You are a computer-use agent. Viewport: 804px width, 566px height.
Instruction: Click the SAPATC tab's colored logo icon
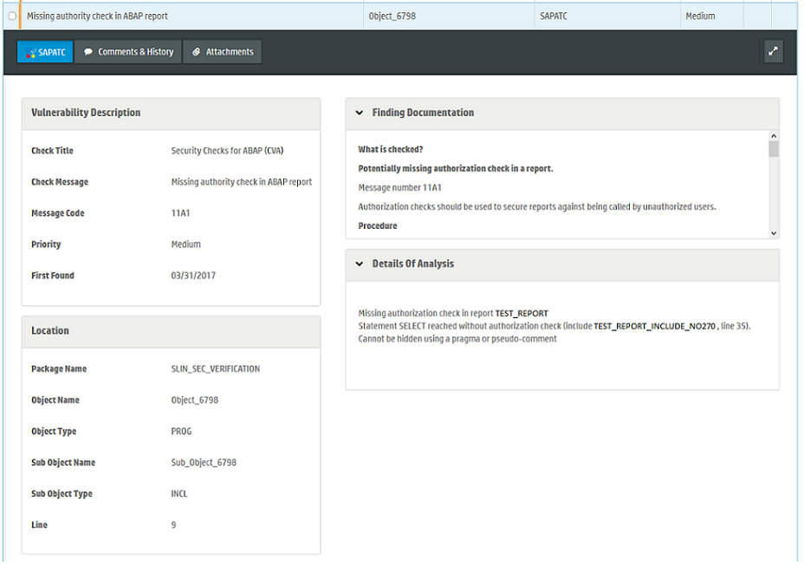[30, 52]
